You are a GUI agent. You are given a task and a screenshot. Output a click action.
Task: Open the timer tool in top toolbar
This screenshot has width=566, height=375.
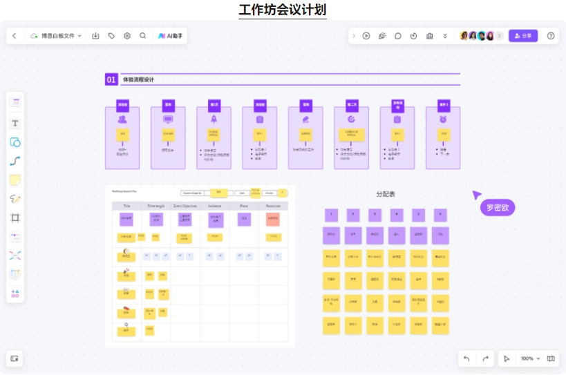pyautogui.click(x=414, y=36)
